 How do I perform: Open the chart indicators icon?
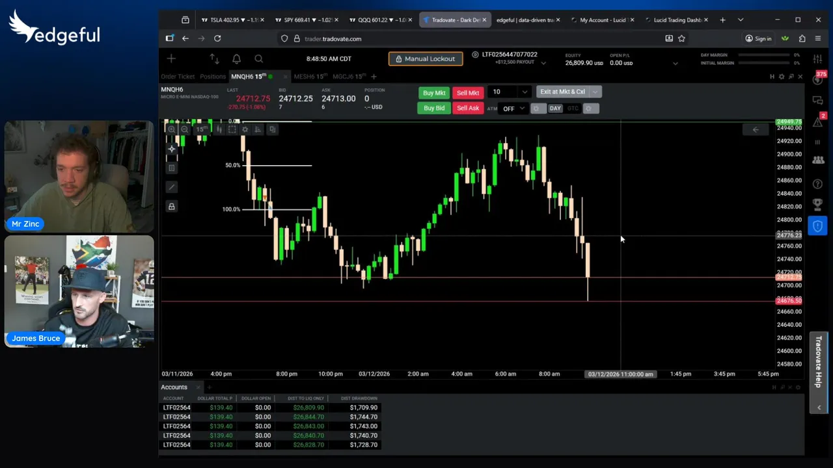coord(258,129)
